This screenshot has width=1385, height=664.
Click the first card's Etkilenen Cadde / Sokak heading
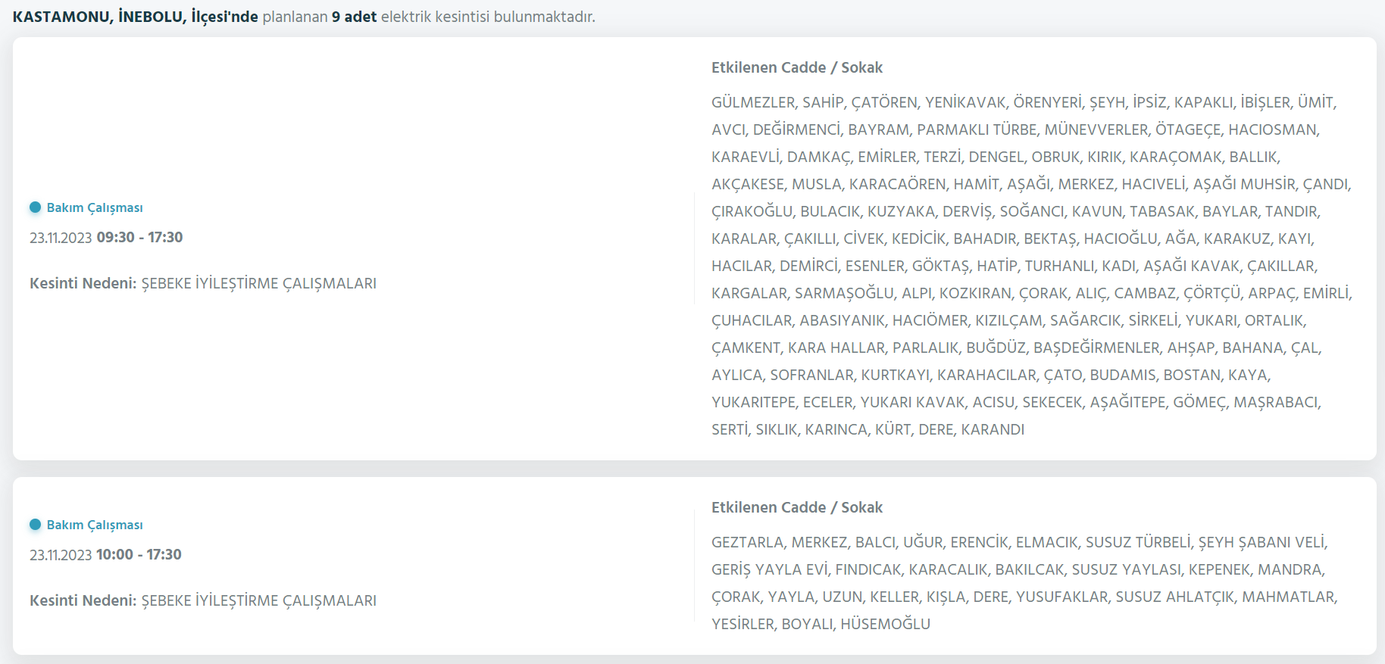coord(796,67)
